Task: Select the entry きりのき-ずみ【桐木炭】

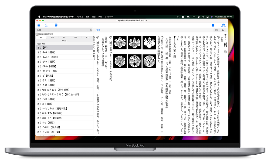Action: pyautogui.click(x=64, y=113)
